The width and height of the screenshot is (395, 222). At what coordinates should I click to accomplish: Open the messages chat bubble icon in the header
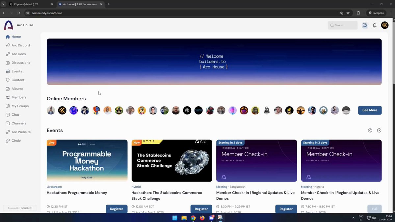[x=365, y=25]
